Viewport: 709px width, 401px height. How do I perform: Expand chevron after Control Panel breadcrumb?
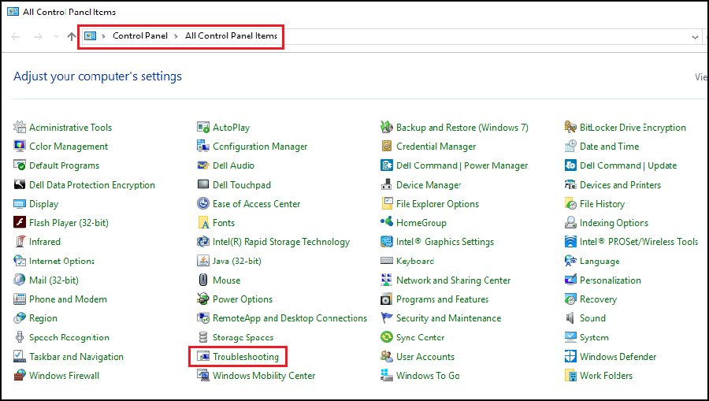pyautogui.click(x=176, y=36)
